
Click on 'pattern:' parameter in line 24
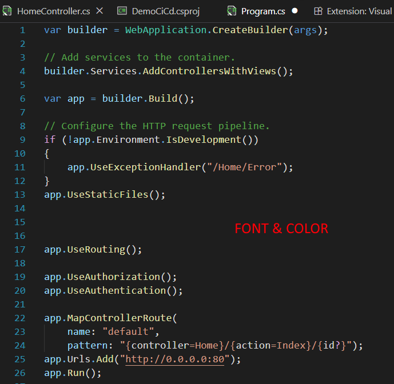tap(90, 346)
